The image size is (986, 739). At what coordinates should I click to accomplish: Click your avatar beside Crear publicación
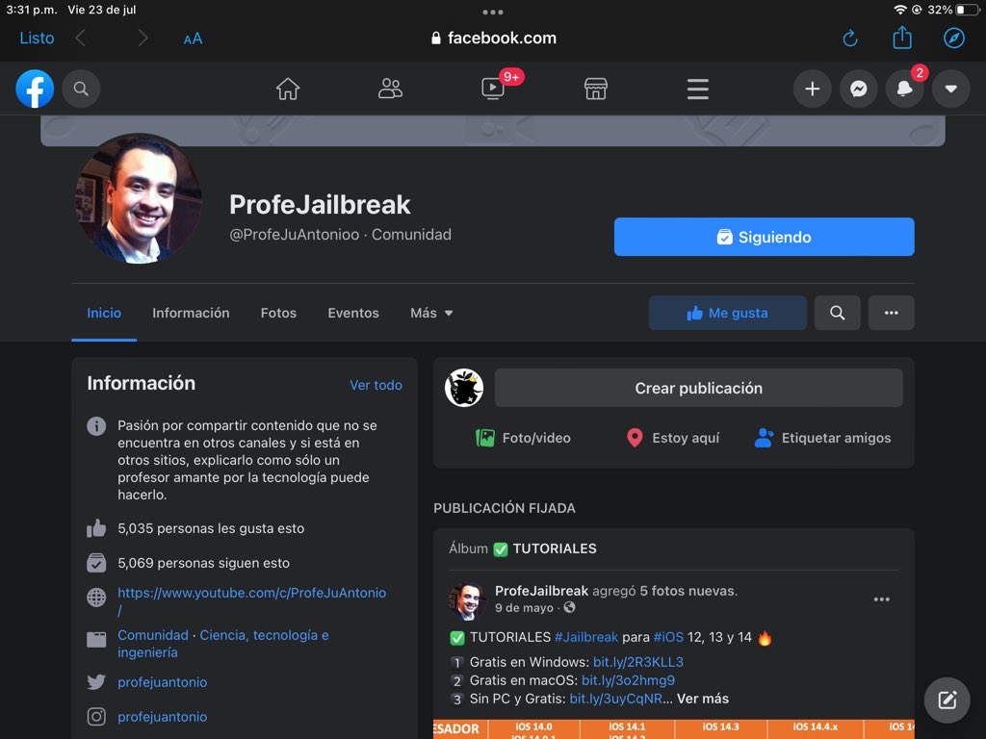coord(464,388)
